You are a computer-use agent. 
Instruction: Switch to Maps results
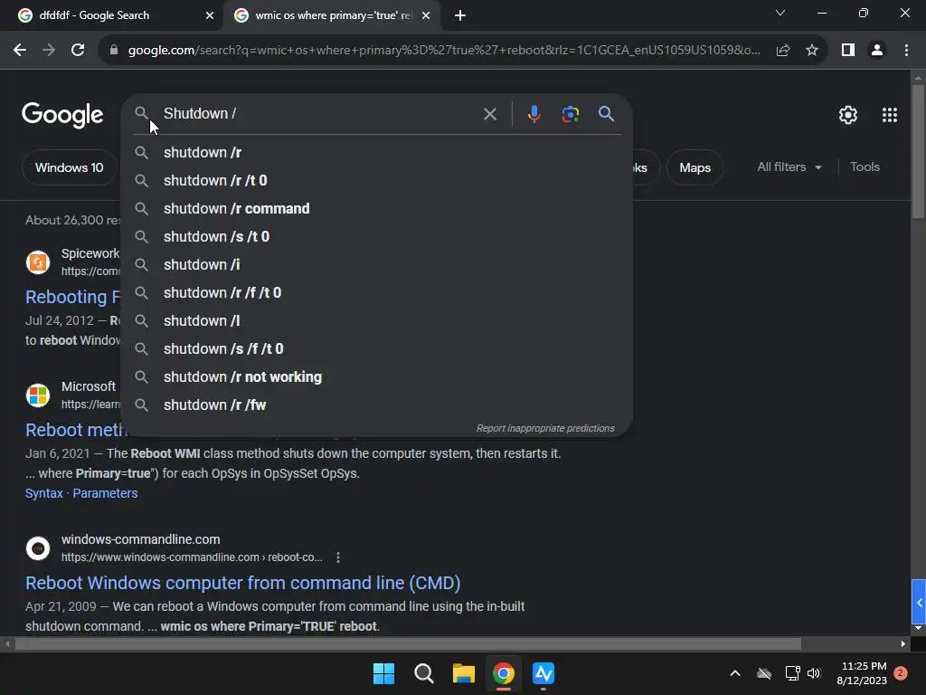click(x=694, y=167)
